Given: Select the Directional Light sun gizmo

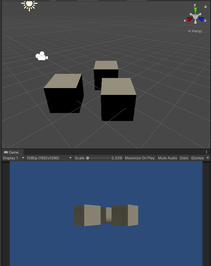Looking at the screenshot, I should [29, 4].
